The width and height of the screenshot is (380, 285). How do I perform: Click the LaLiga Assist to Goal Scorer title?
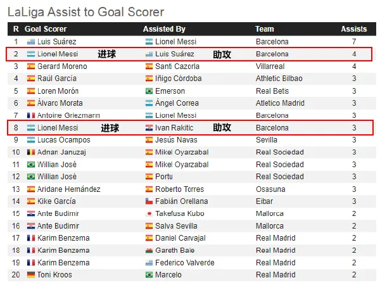[85, 12]
